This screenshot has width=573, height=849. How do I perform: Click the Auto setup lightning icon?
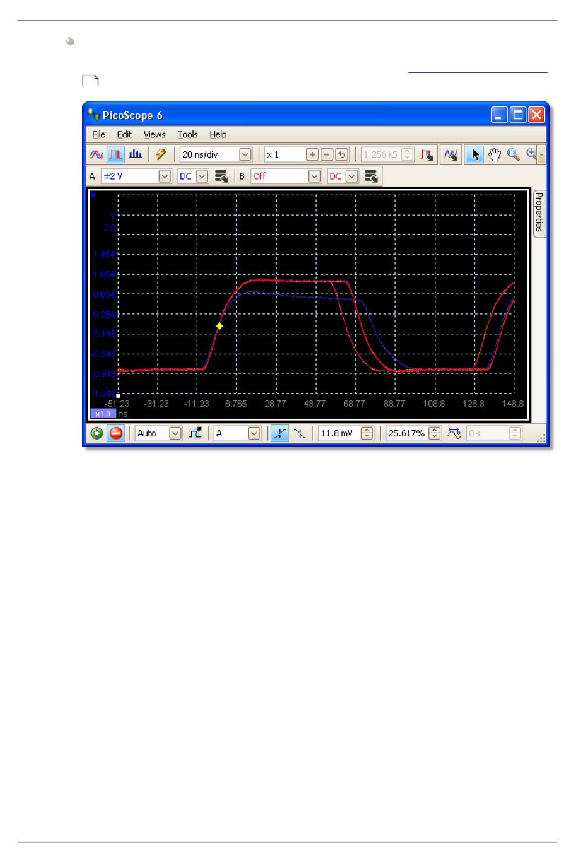point(161,154)
